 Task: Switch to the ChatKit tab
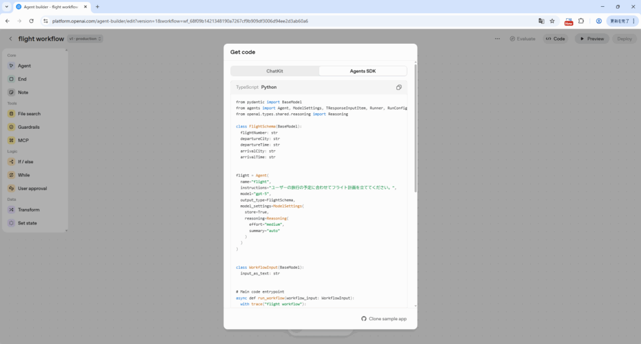(x=275, y=71)
